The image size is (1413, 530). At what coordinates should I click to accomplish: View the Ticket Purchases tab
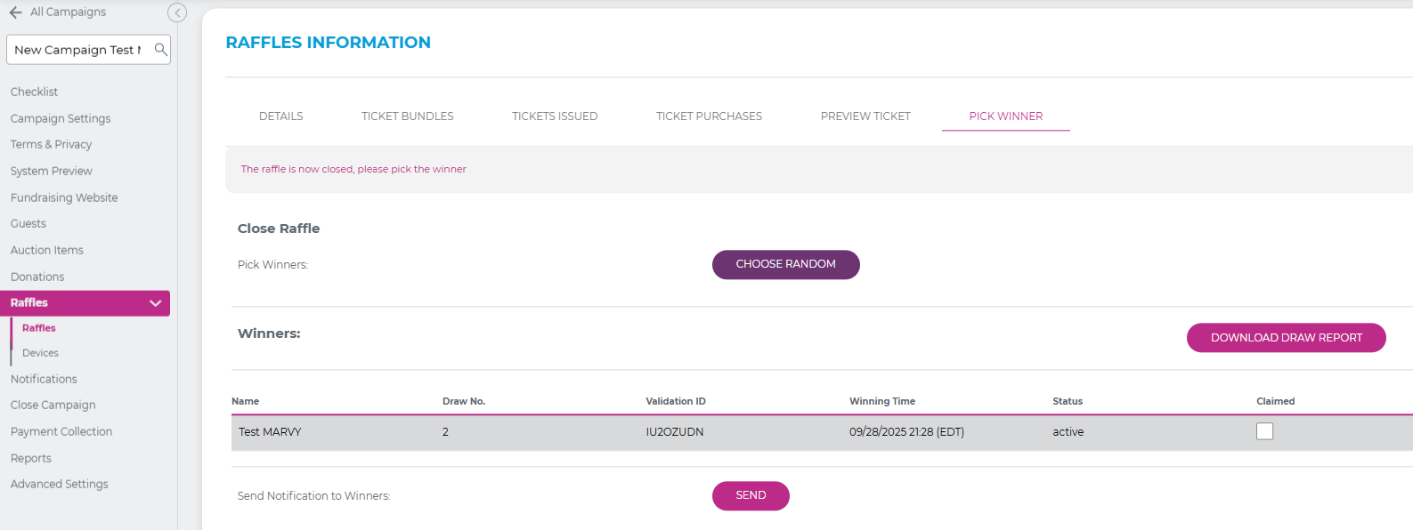click(x=709, y=116)
